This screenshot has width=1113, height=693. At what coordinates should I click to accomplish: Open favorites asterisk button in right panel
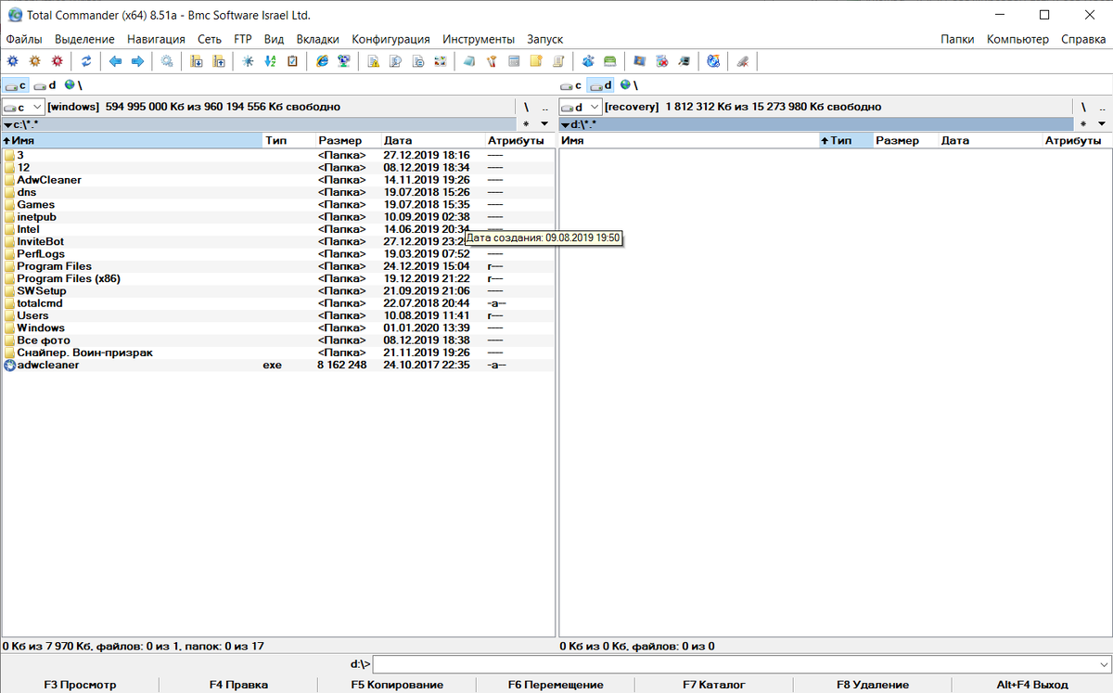[1083, 124]
